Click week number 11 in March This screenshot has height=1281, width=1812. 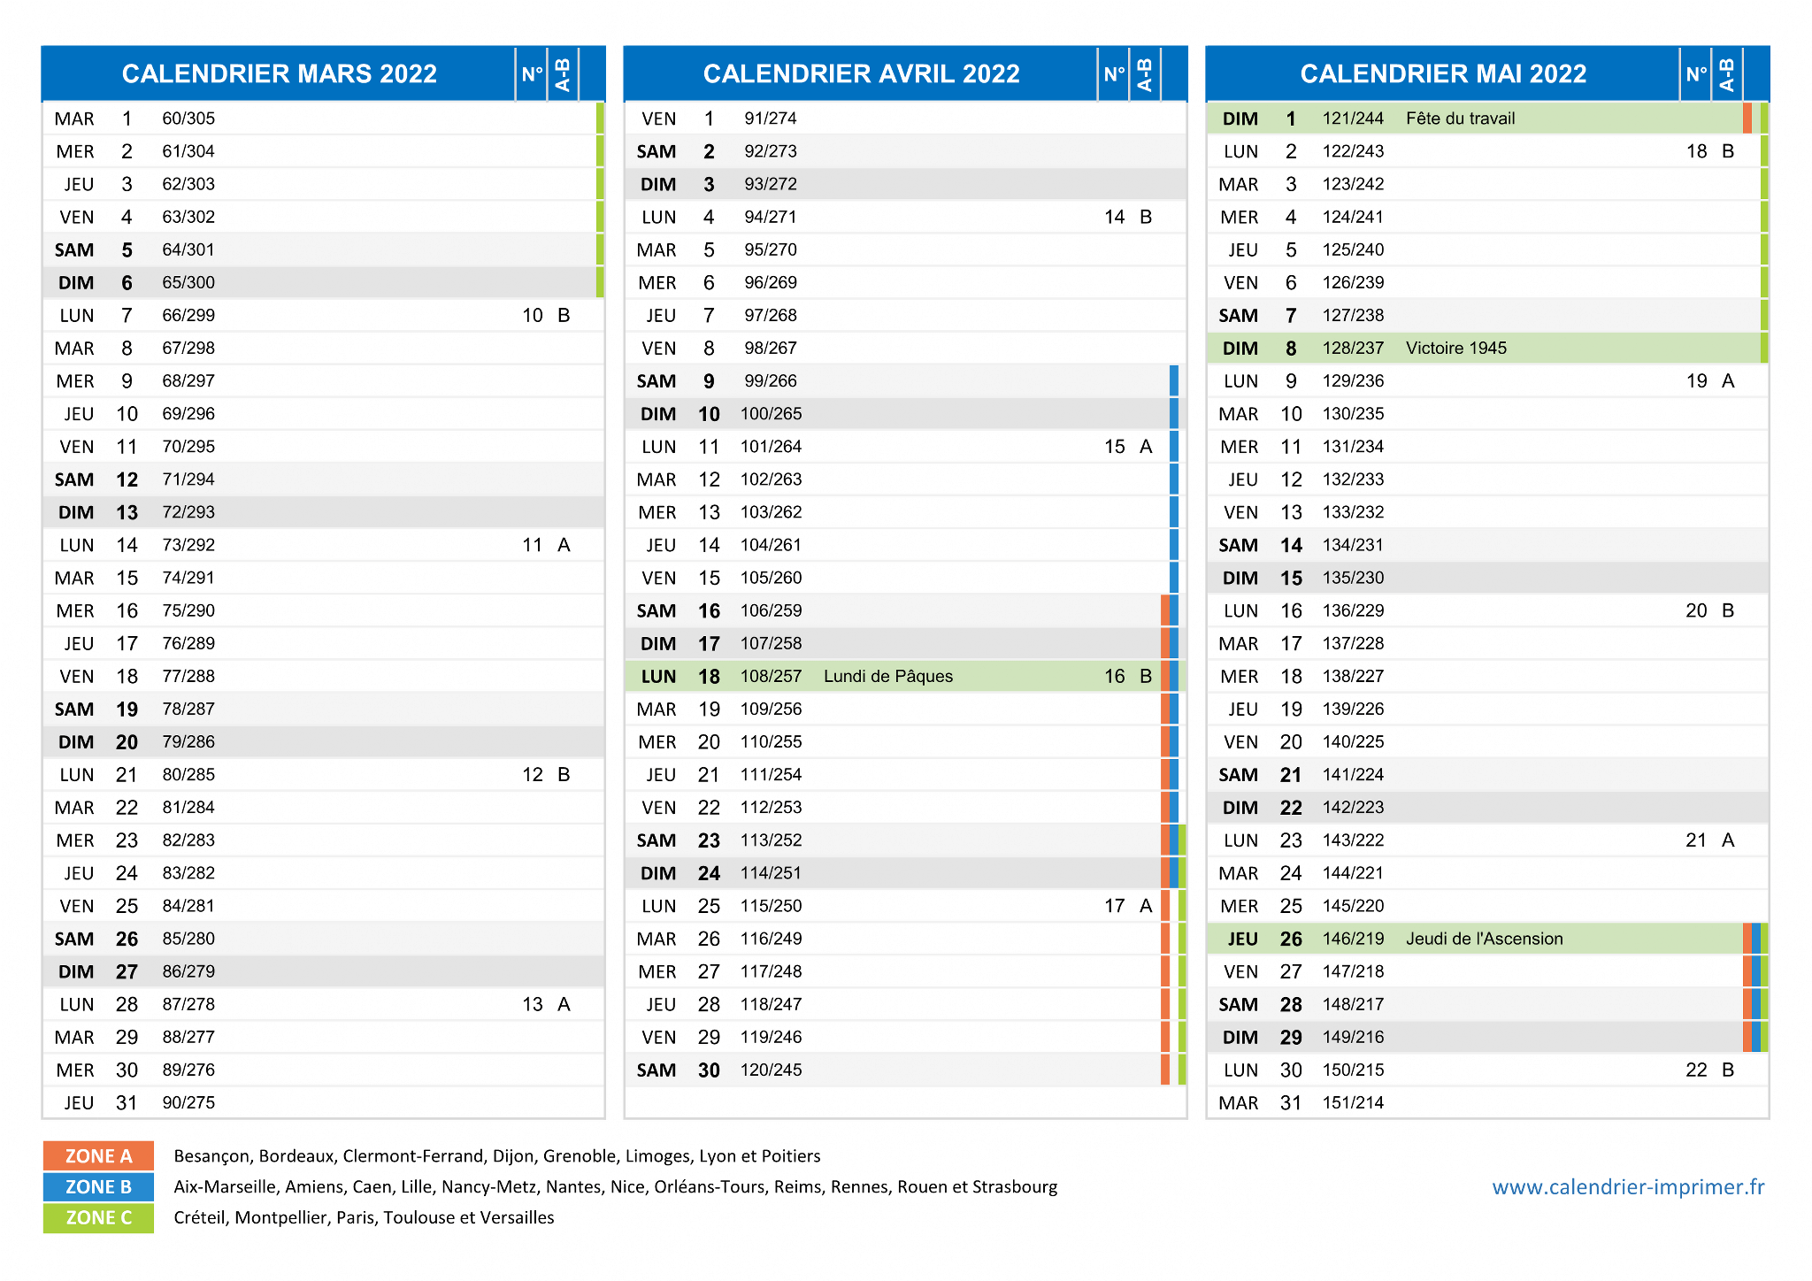(x=533, y=545)
